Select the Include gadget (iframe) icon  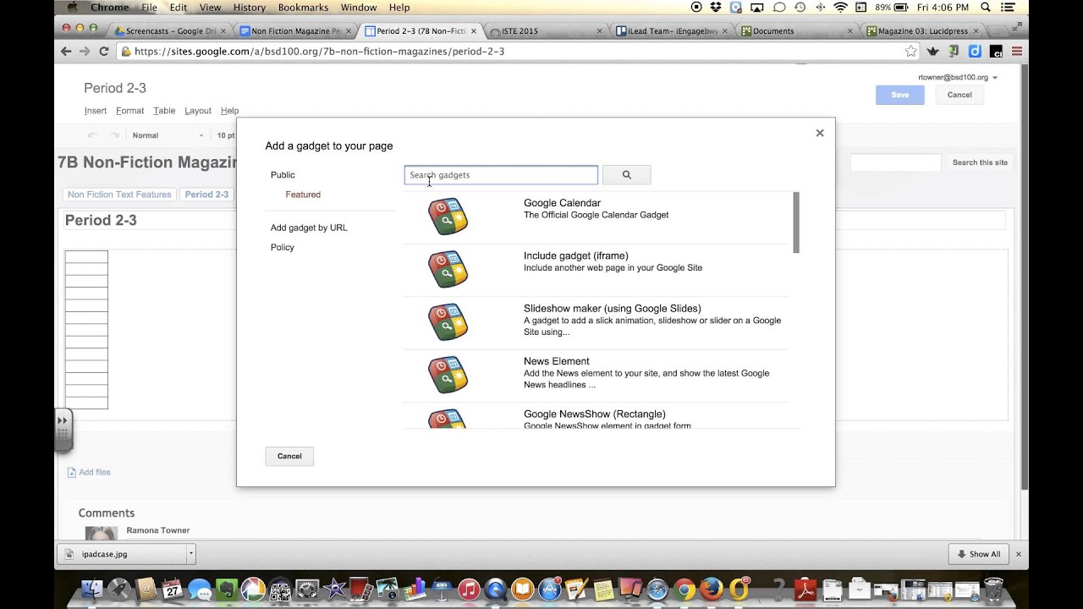click(448, 269)
